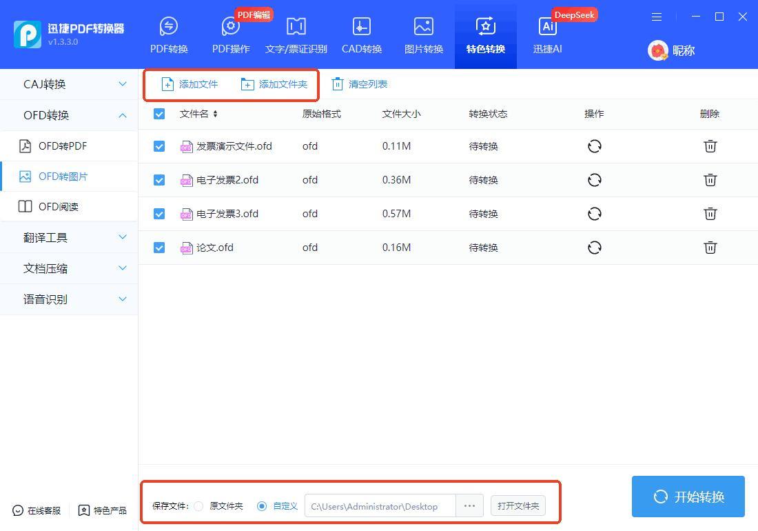Select OFD转PDF in the sidebar
This screenshot has width=758, height=531.
click(x=62, y=146)
